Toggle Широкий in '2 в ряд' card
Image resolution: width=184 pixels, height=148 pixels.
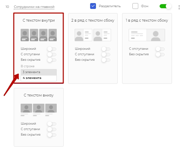(106, 49)
